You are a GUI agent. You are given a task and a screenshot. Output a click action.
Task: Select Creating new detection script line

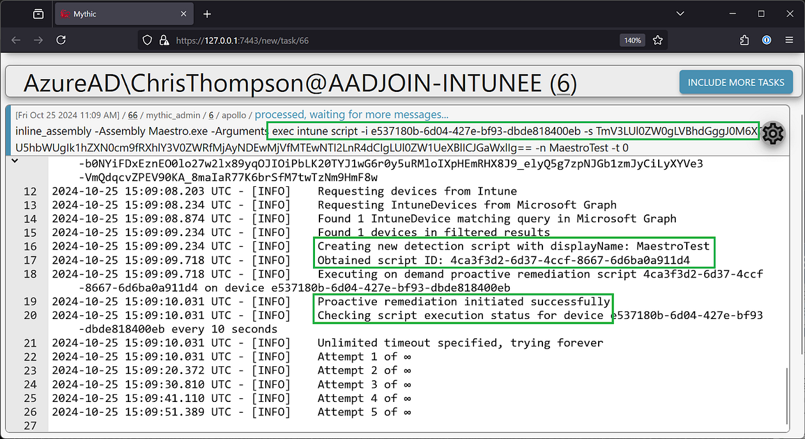[x=514, y=246]
